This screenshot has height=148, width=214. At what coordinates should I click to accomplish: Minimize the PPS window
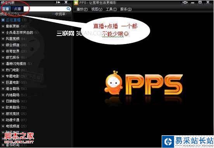(193, 3)
